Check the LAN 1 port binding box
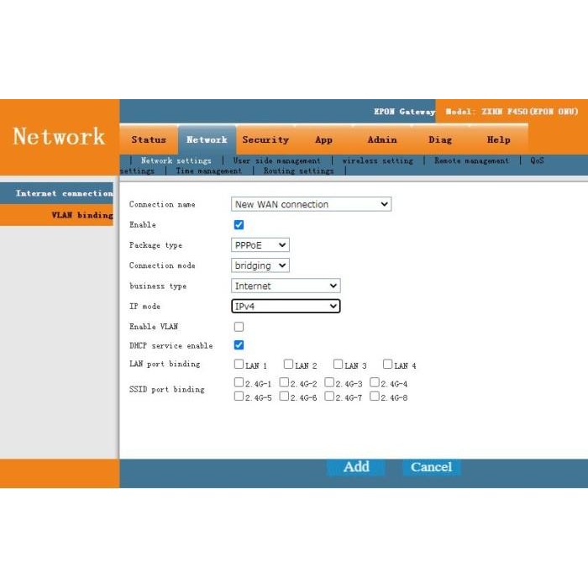 coord(239,365)
